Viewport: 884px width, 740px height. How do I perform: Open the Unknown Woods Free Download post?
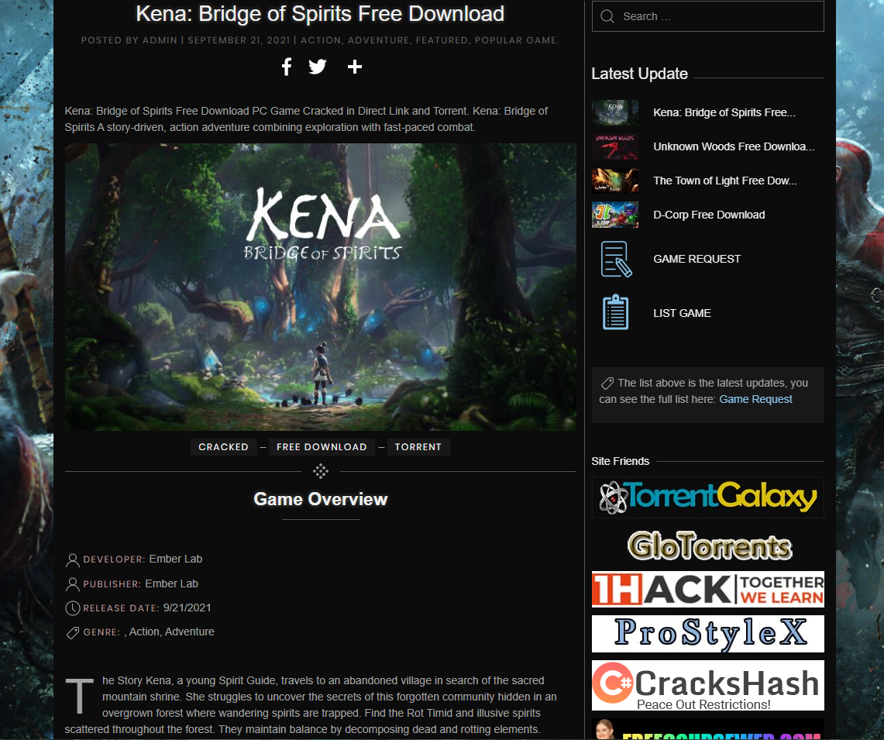734,146
